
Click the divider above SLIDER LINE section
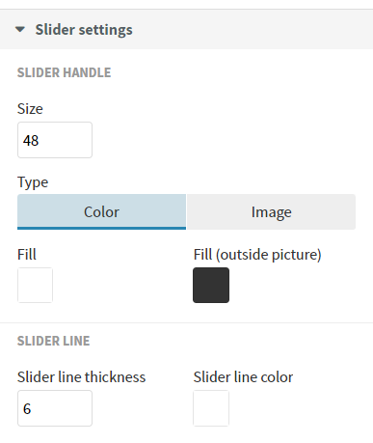[x=186, y=322]
